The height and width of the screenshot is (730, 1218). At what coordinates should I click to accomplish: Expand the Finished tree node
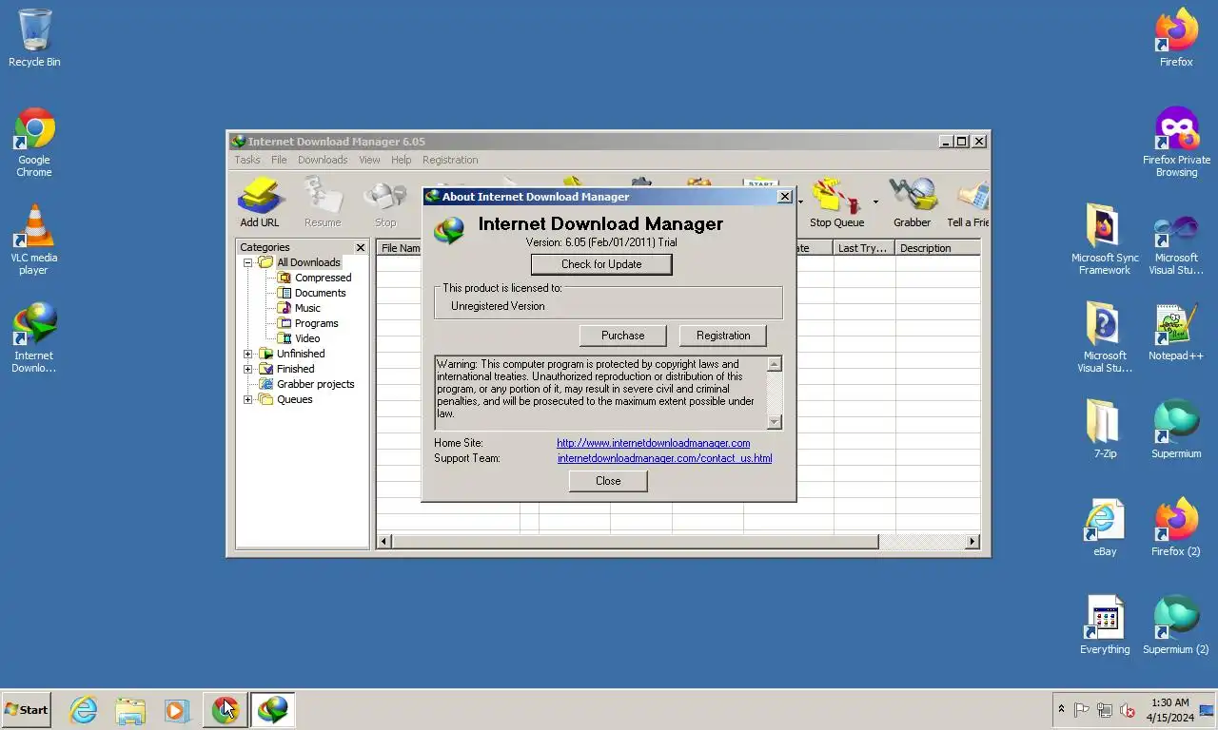coord(248,369)
